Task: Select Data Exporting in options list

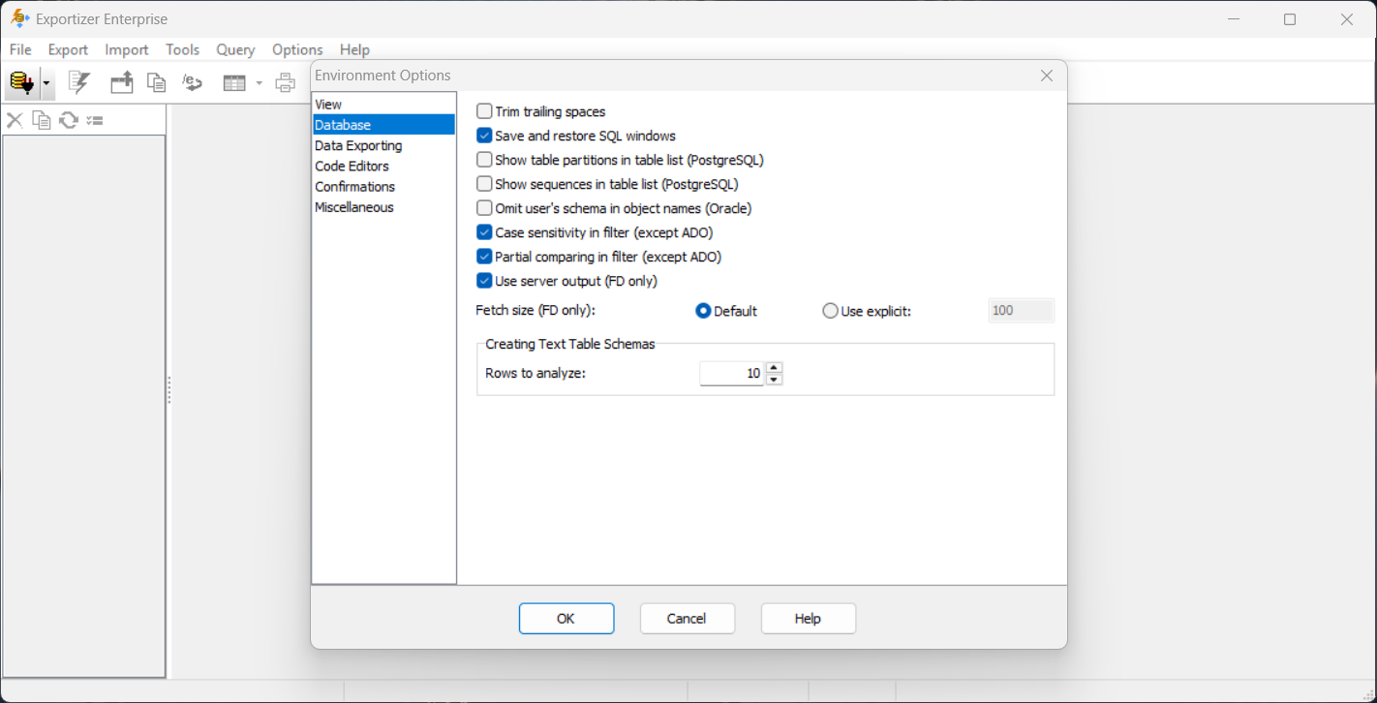Action: point(358,145)
